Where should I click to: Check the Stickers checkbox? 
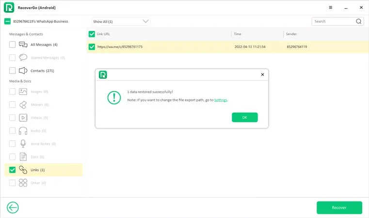point(12,105)
